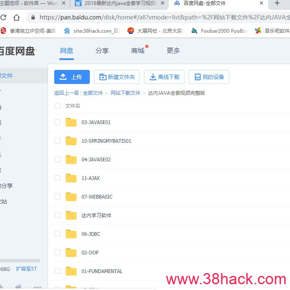Screen dimensions: 290x290
Task: Check the 03-JAVASE01 checkbox
Action: (58, 122)
